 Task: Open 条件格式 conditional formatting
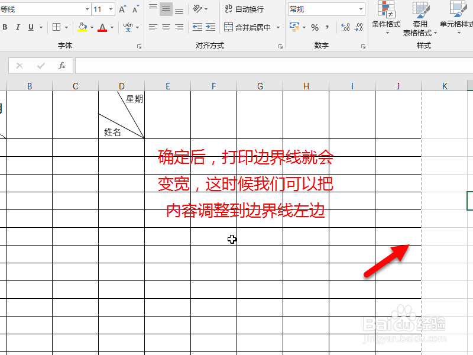click(386, 18)
